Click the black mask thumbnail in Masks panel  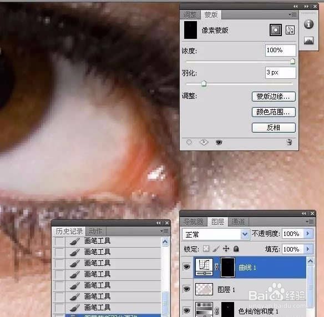click(x=190, y=30)
